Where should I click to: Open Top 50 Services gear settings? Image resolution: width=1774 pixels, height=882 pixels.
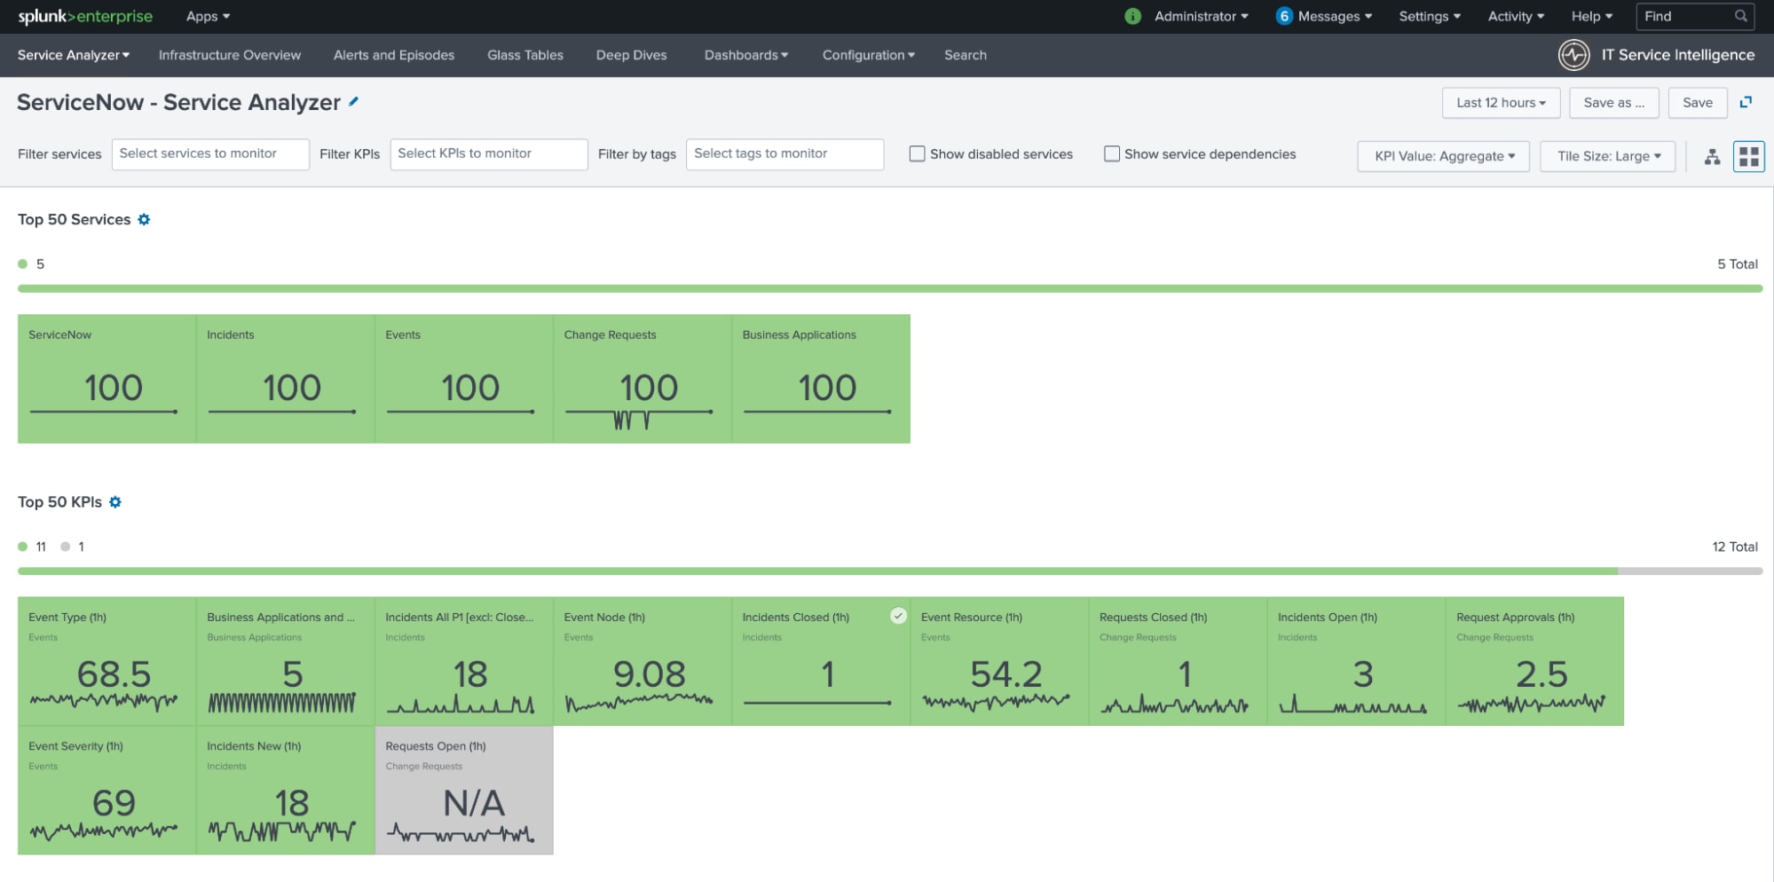pos(144,219)
